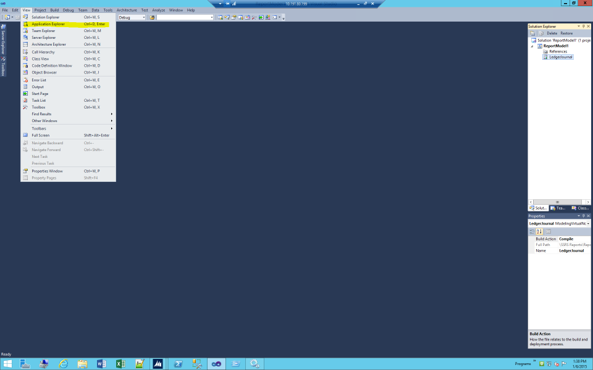593x370 pixels.
Task: Toggle the Properties alphabetical sort button
Action: pos(537,231)
